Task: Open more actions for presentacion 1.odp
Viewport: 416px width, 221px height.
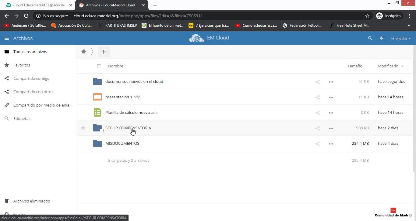Action: (331, 97)
